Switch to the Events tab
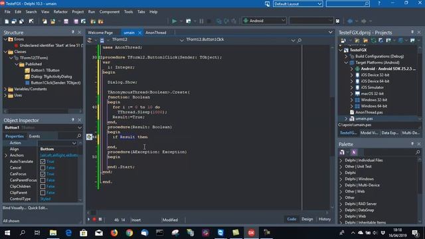This screenshot has width=425, height=239. (35, 136)
